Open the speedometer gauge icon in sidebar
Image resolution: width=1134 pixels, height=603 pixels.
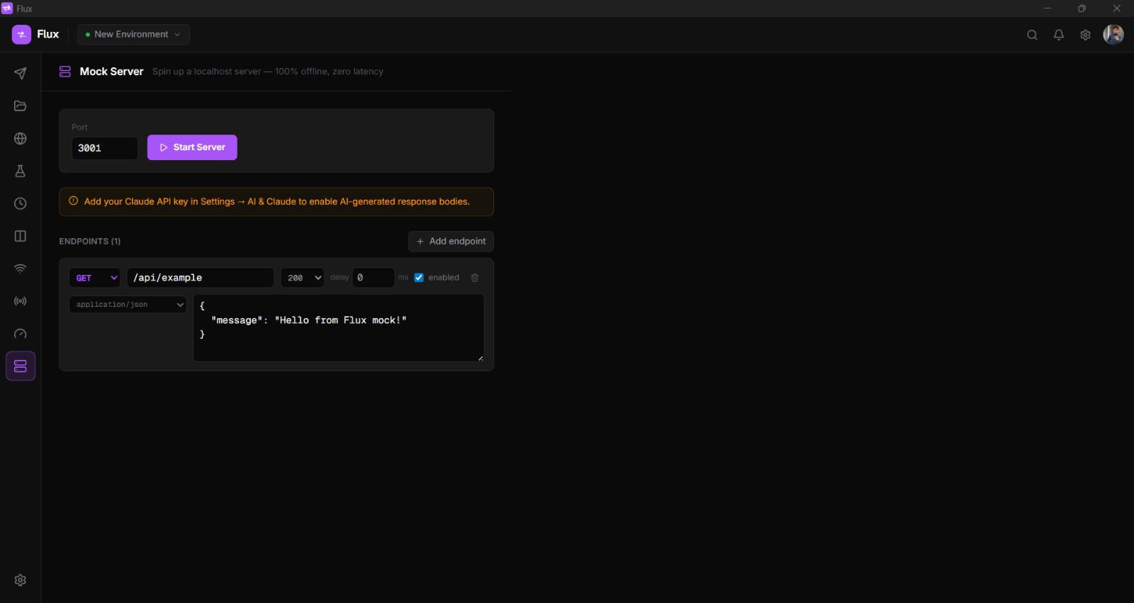pyautogui.click(x=21, y=334)
